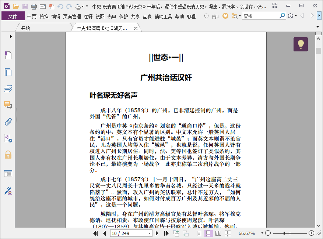Screen dimensions: 323x239
Task: Click the gear search settings icon
Action: 291,16
